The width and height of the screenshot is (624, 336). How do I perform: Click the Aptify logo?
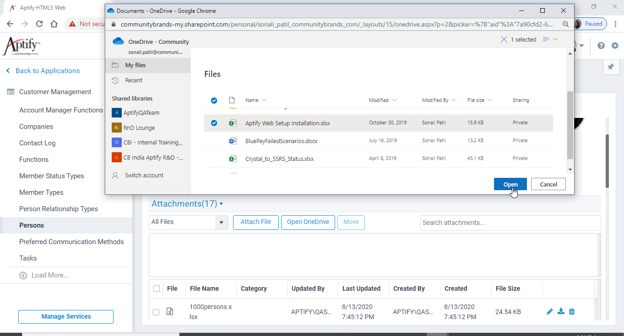click(x=22, y=46)
